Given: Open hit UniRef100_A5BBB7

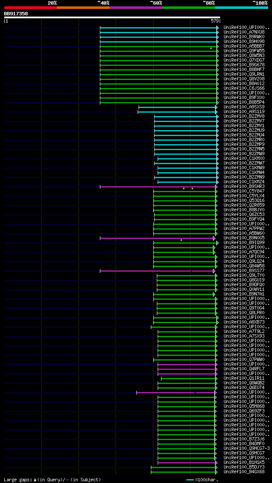Looking at the screenshot, I should tap(244, 46).
